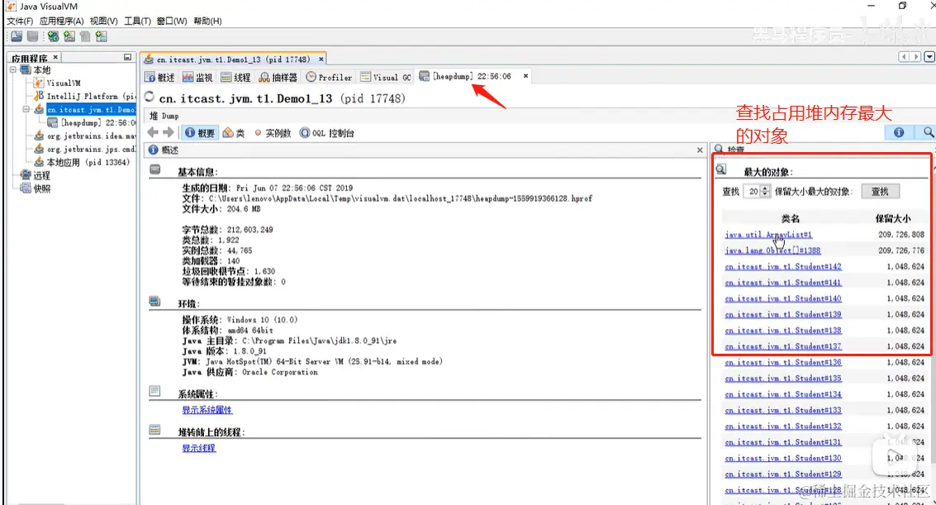Open the 工具(T) menu

point(137,21)
